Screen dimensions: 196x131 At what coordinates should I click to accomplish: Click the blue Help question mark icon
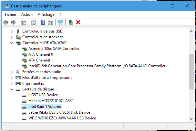coord(43,22)
